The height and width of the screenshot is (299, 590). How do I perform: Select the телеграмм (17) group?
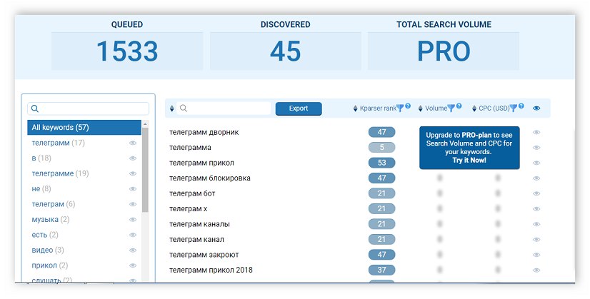tap(59, 143)
